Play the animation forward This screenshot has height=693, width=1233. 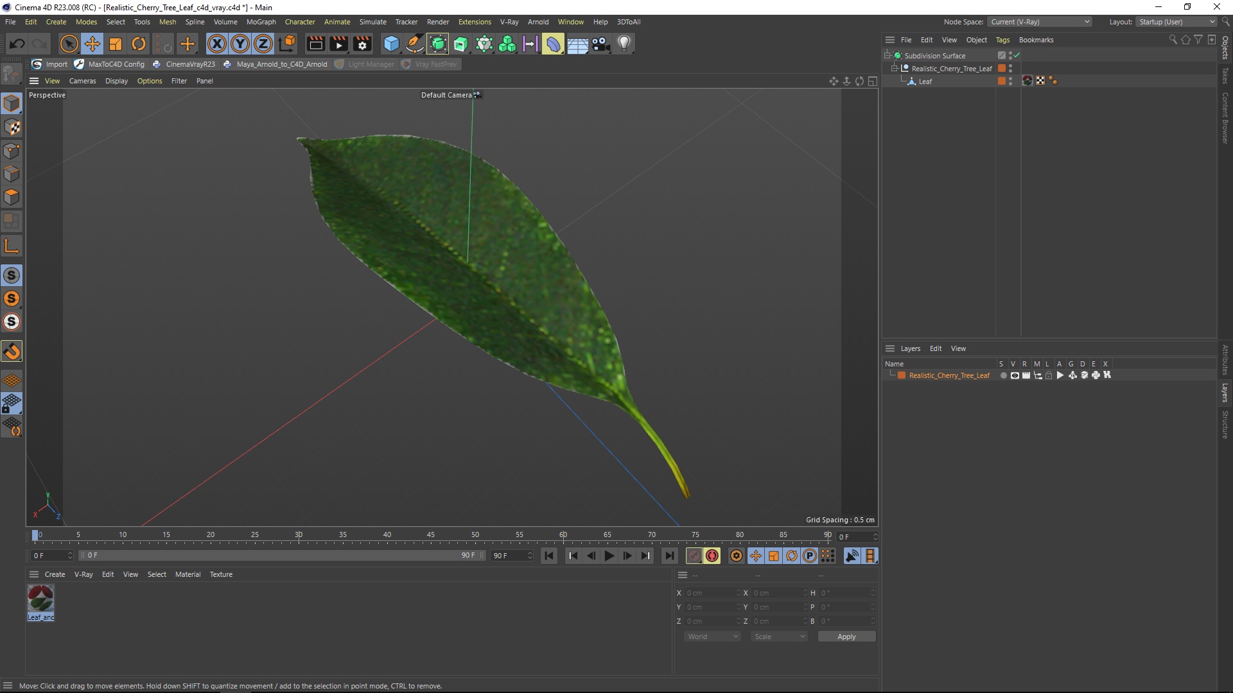tap(609, 556)
